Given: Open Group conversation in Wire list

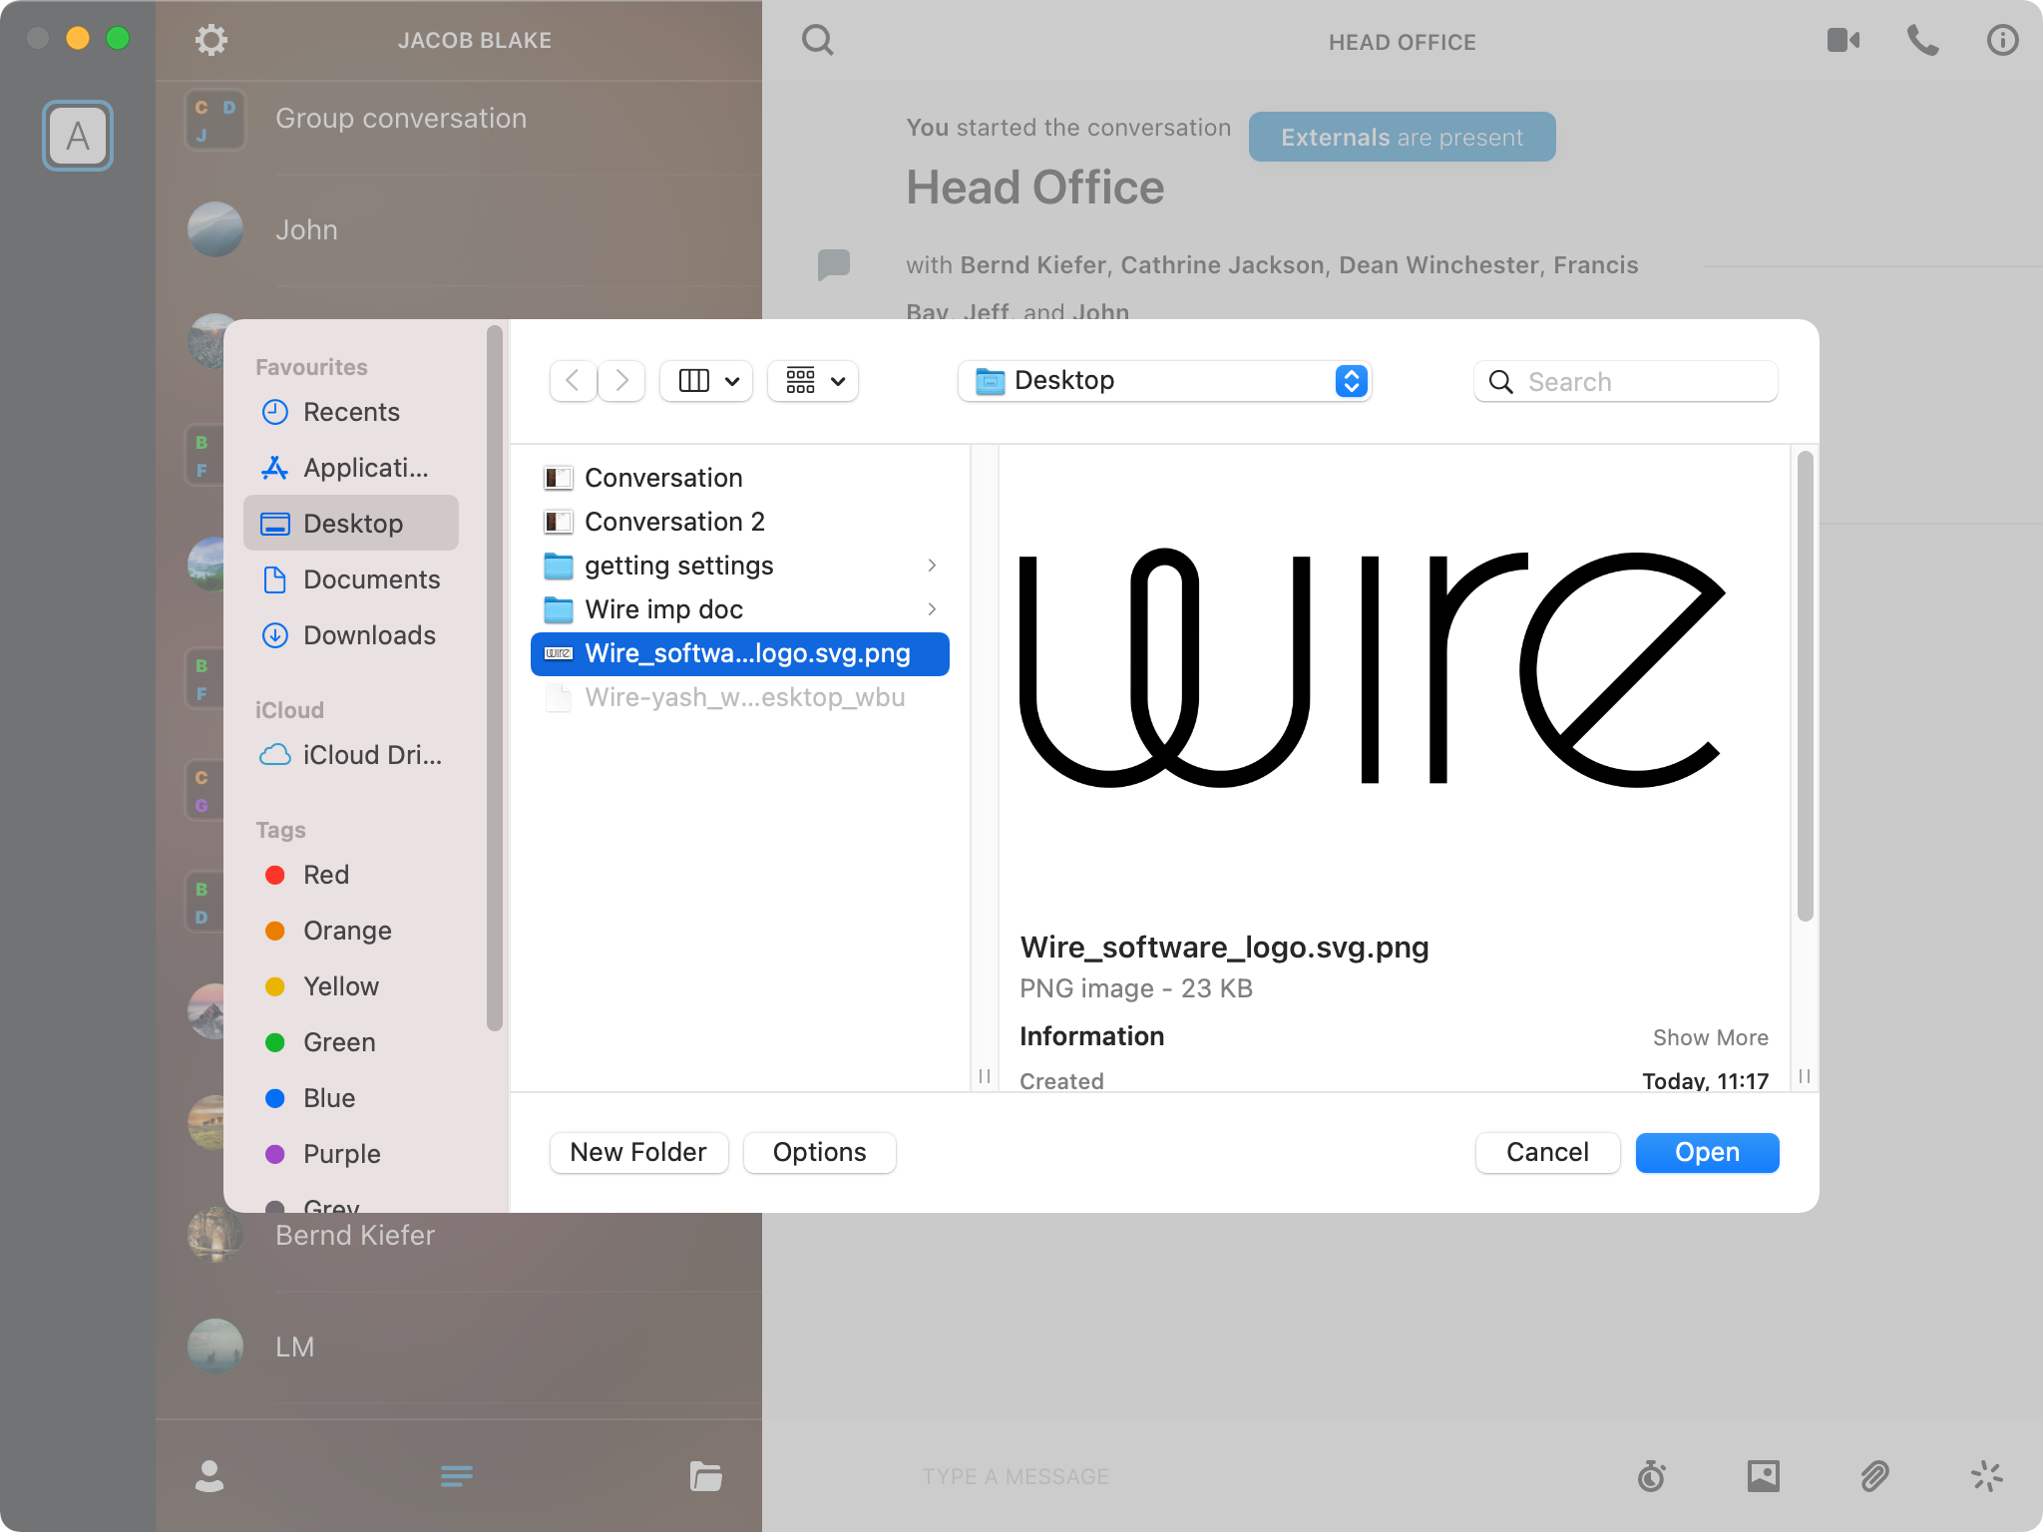Looking at the screenshot, I should pos(459,119).
